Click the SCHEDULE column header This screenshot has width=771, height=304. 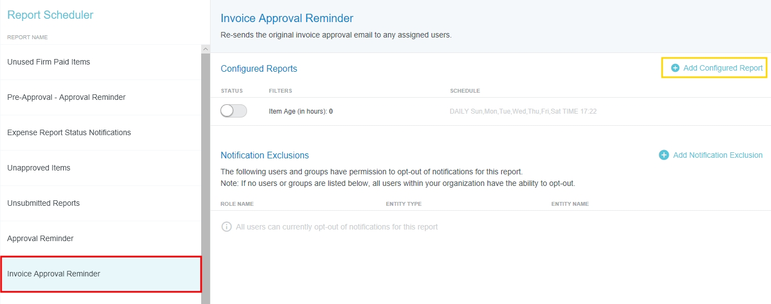pos(465,90)
